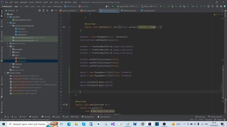Image resolution: width=227 pixels, height=127 pixels.
Task: Open Microsoft Edge from the taskbar
Action: (69, 124)
